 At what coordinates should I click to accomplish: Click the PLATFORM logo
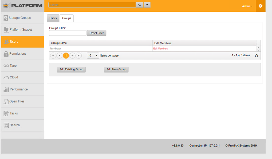click(x=22, y=6)
